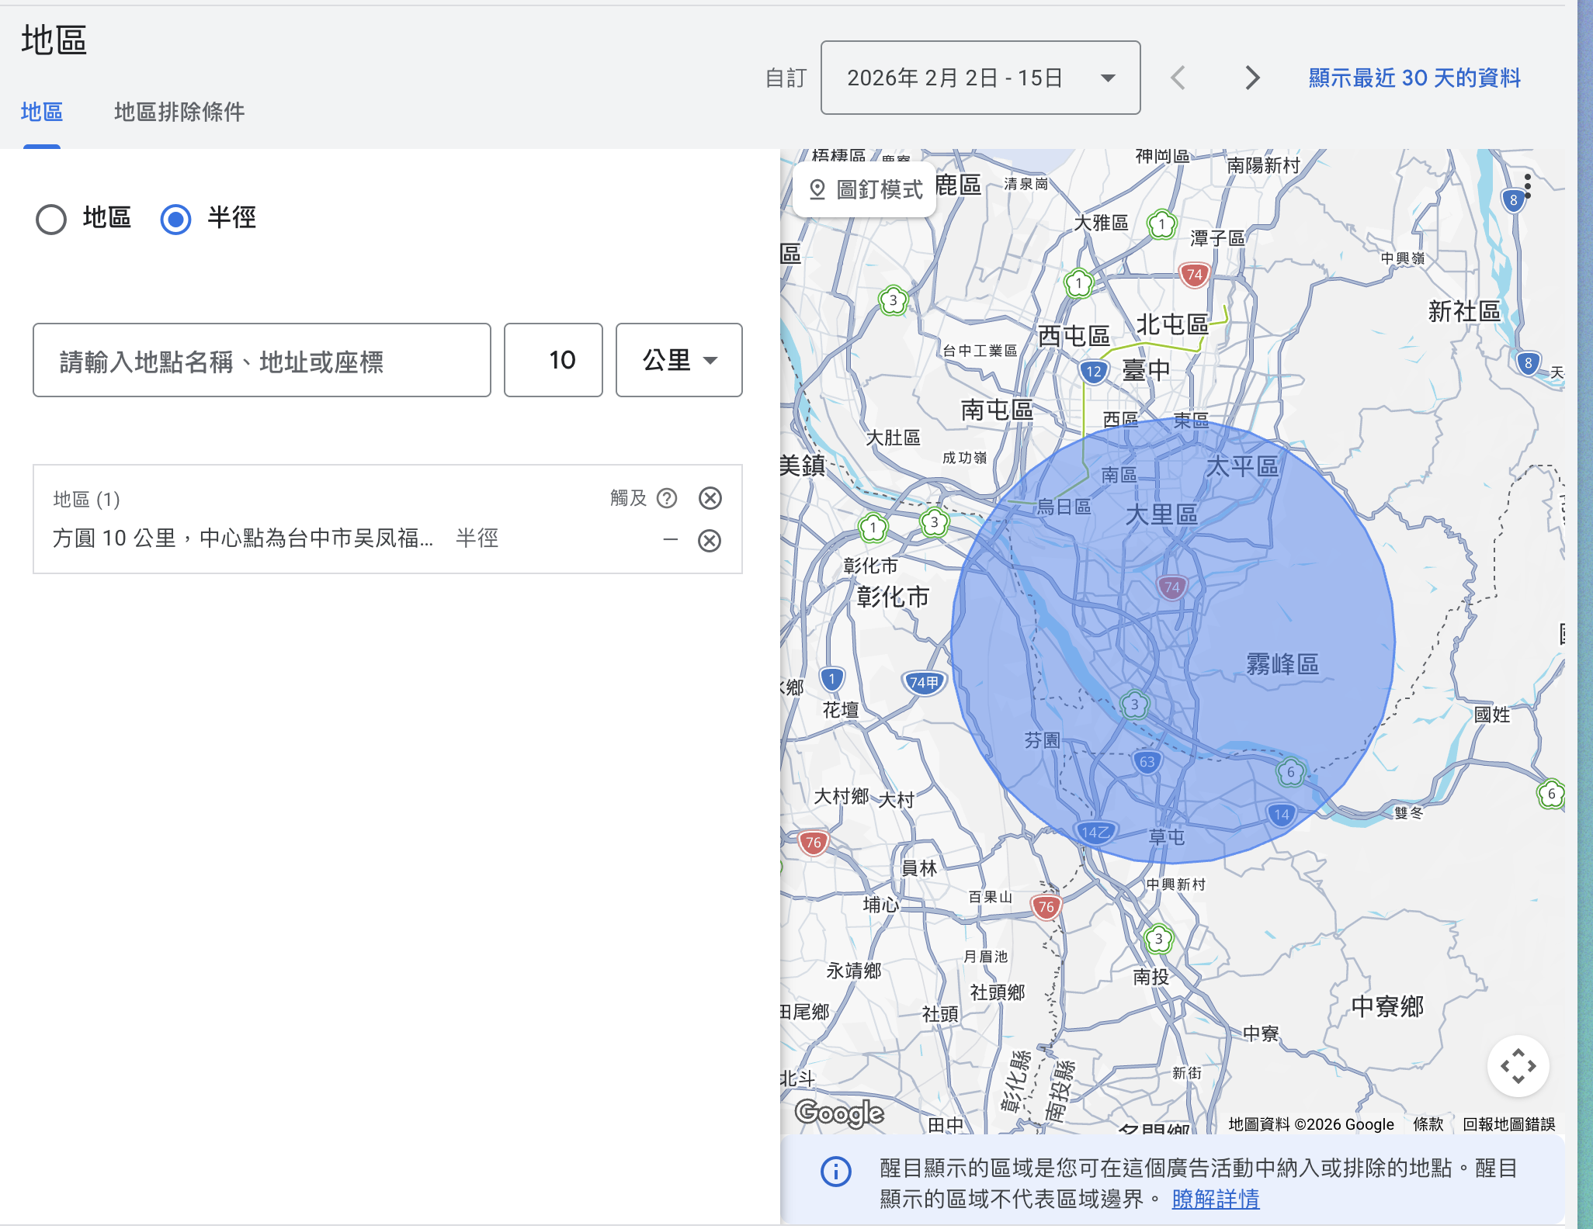Screen dimensions: 1593x1229
Task: Click the location name search field
Action: tap(262, 360)
